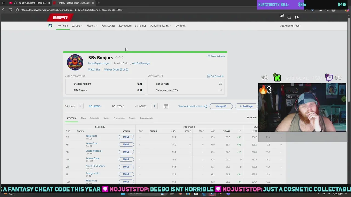Open George Kittle player card
351x197 pixels.
pyautogui.click(x=92, y=173)
